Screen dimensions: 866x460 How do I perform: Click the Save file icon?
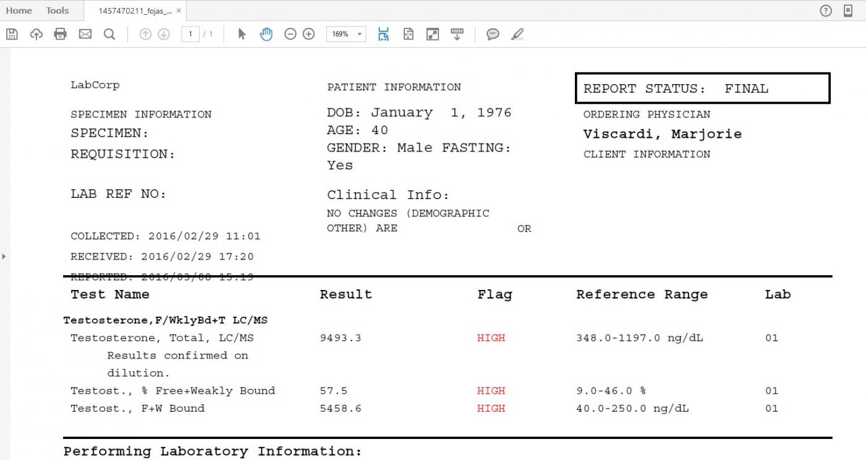coord(12,35)
